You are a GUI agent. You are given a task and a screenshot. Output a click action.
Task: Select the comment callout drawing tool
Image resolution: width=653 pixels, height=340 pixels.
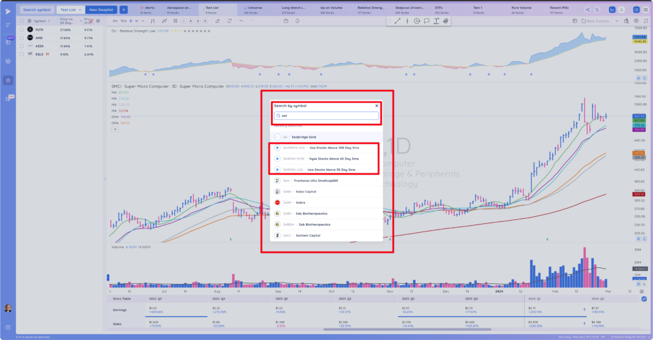click(x=427, y=21)
